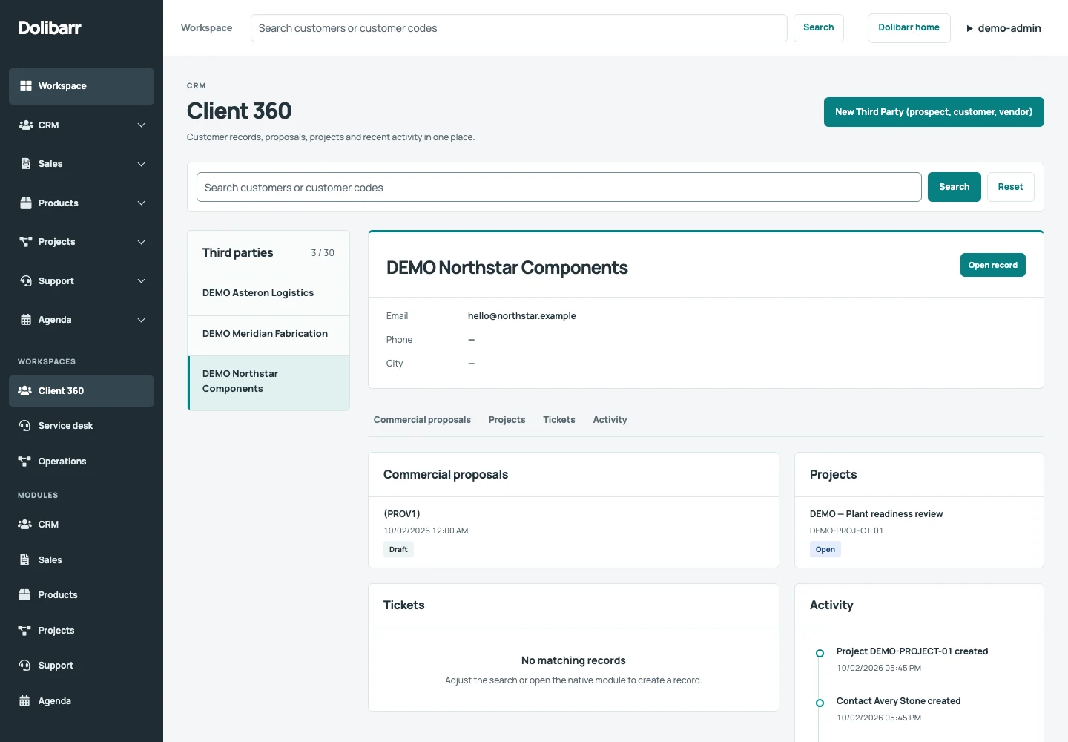Viewport: 1068px width, 742px height.
Task: Switch to the Tickets tab
Action: coord(559,420)
